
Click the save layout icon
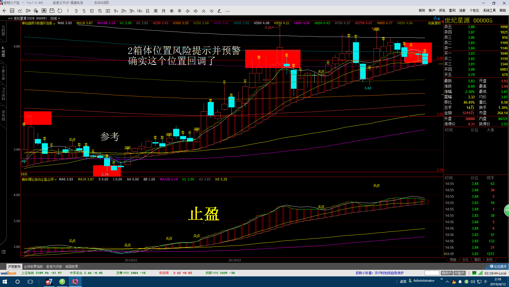52,11
